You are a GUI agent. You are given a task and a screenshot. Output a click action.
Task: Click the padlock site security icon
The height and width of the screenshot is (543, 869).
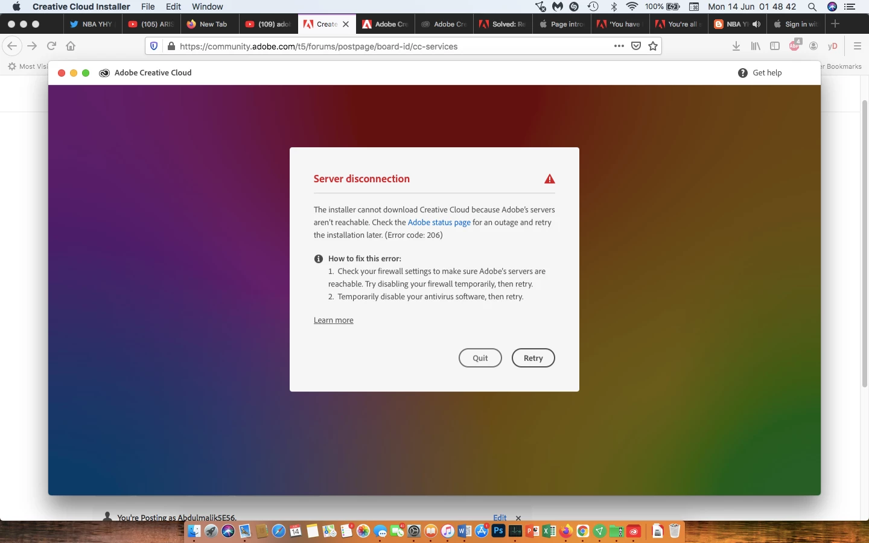171,46
